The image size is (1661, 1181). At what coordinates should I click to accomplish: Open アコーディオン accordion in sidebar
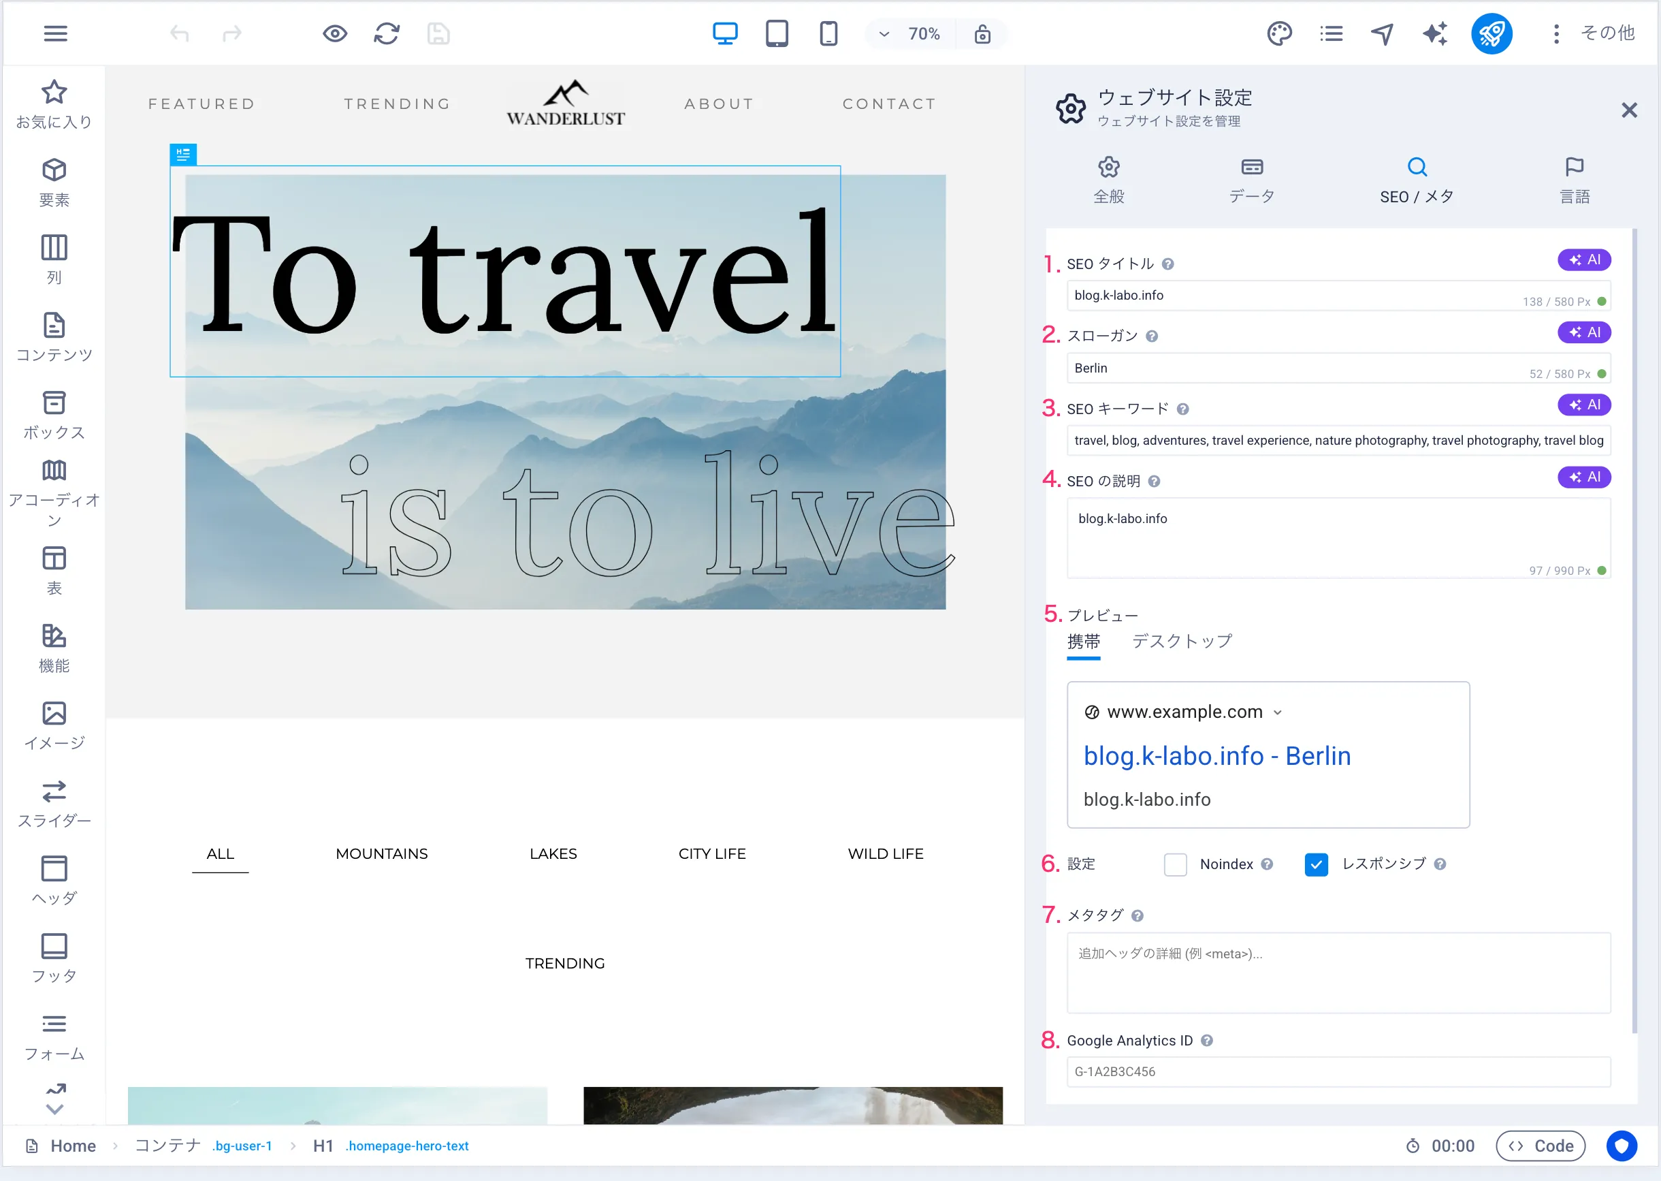tap(54, 494)
